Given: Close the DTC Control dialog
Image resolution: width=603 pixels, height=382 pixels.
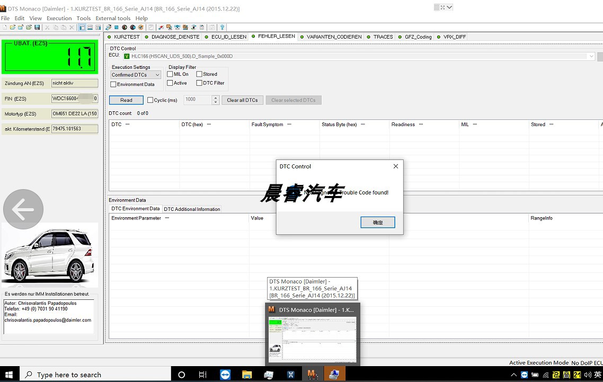Looking at the screenshot, I should point(396,166).
